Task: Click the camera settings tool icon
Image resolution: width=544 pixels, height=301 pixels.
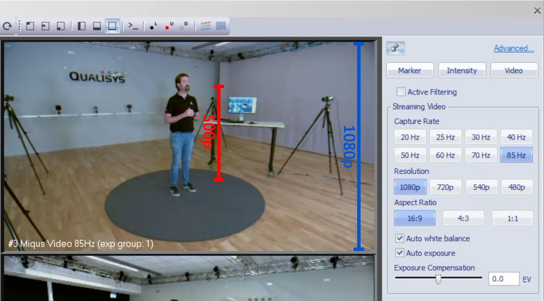Action: click(395, 48)
